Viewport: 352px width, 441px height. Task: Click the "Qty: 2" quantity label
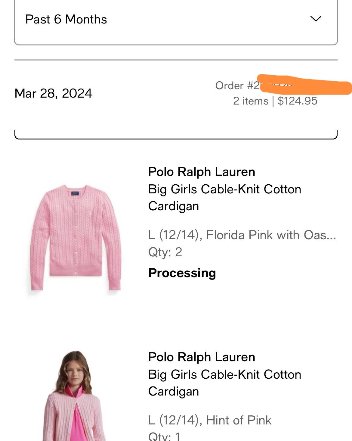point(165,252)
